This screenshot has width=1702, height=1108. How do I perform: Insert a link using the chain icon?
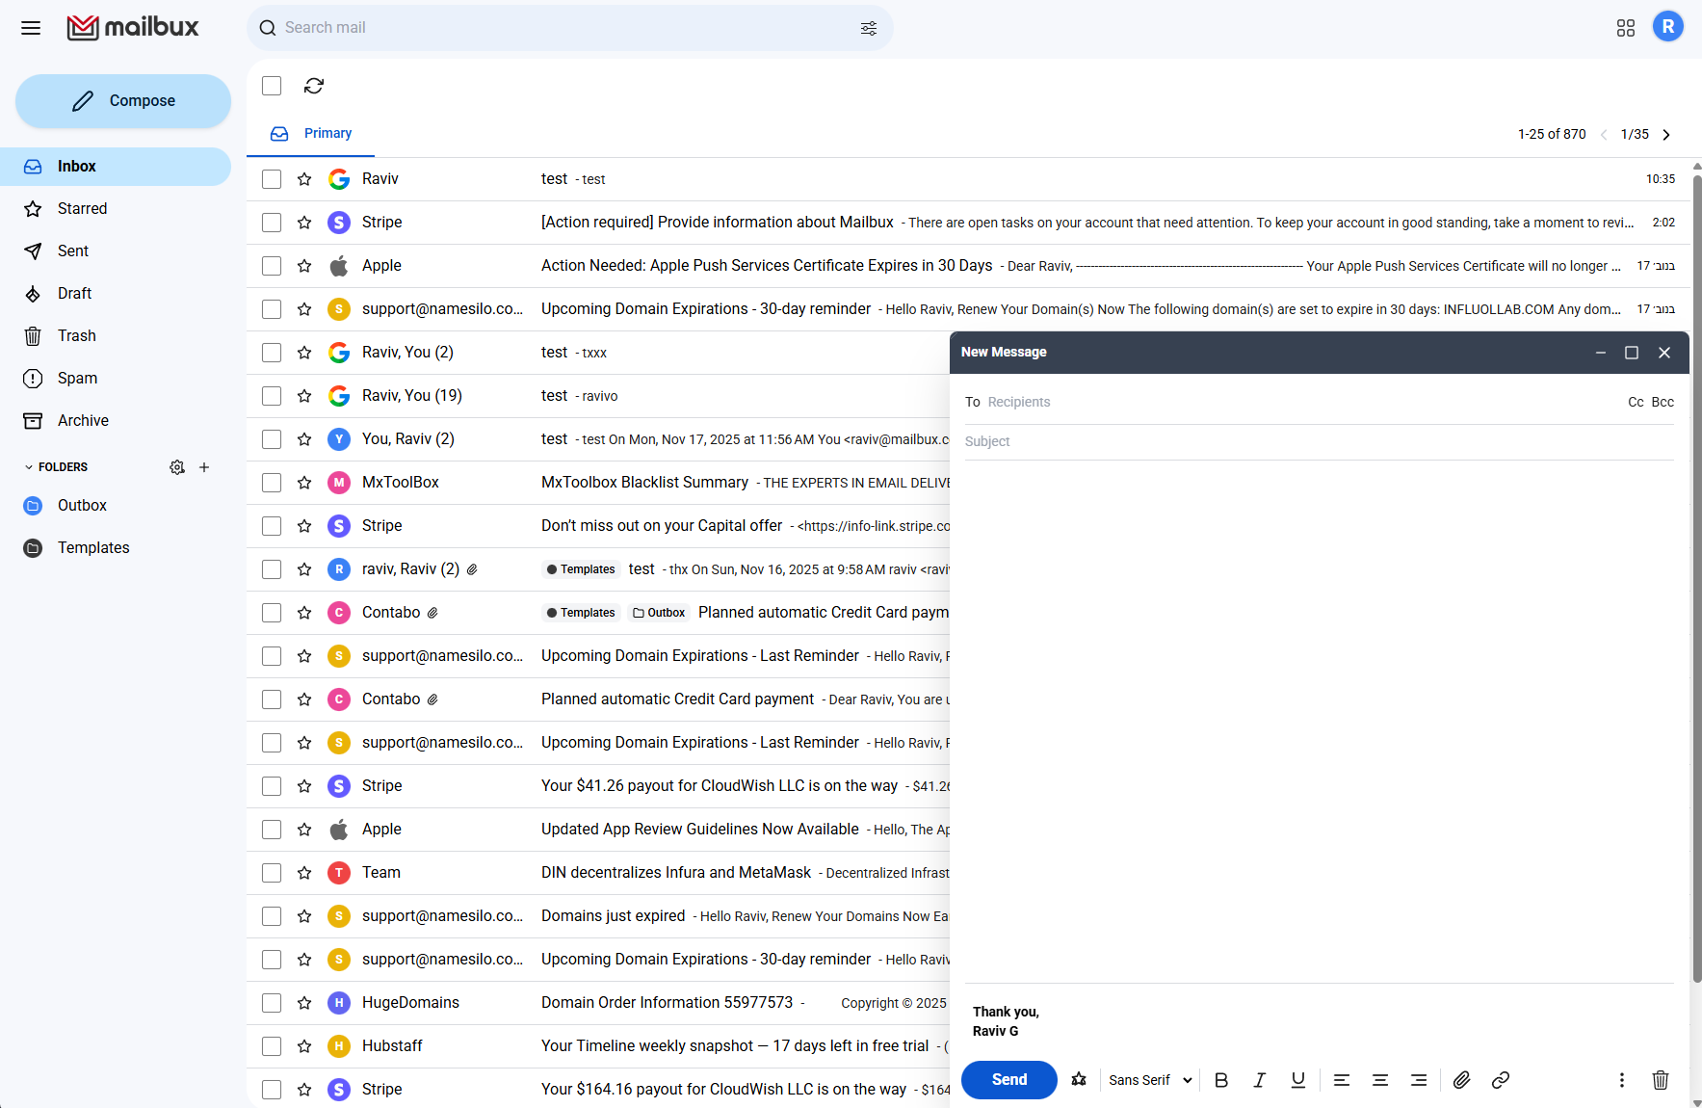click(1500, 1080)
